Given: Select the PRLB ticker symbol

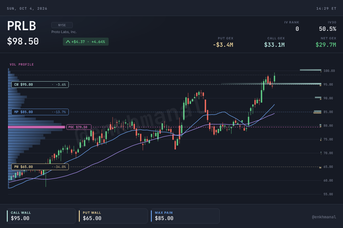Looking at the screenshot, I should click(22, 26).
